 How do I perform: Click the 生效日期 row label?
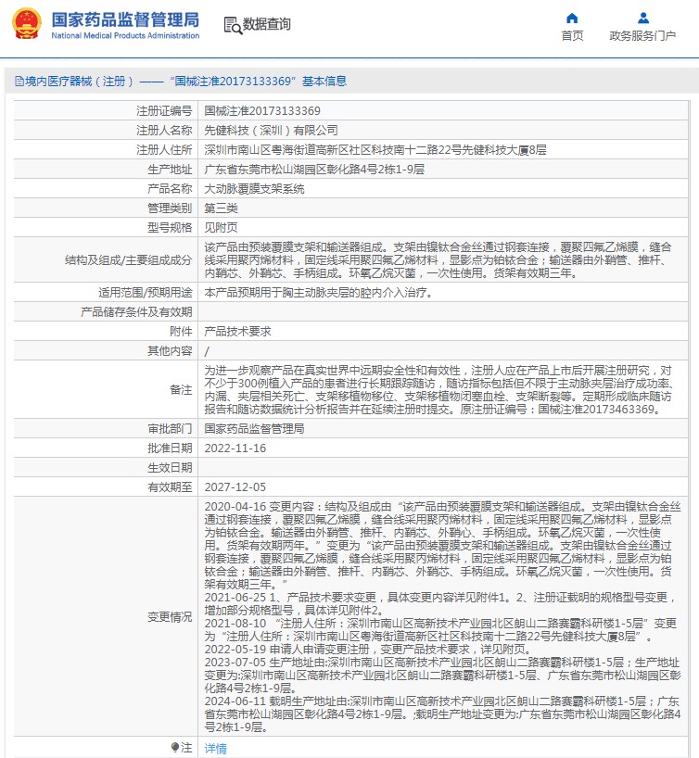170,467
